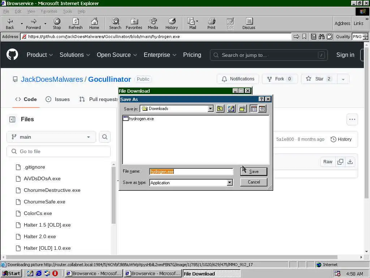Image resolution: width=370 pixels, height=278 pixels.
Task: Click the clipboard icon near Quality
Action: point(330,37)
